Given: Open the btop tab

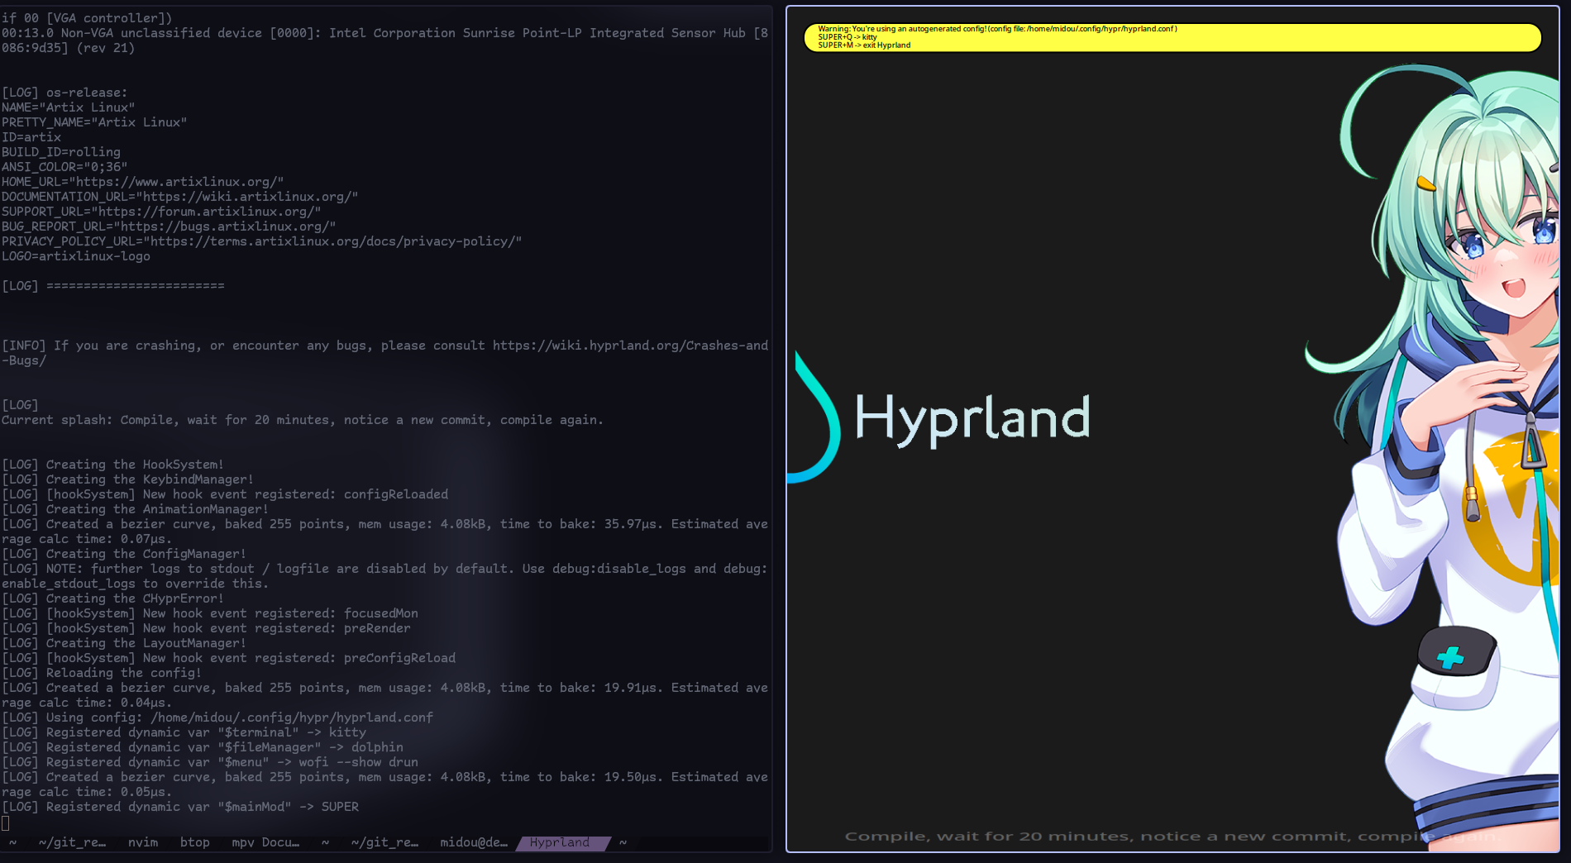Looking at the screenshot, I should tap(194, 842).
